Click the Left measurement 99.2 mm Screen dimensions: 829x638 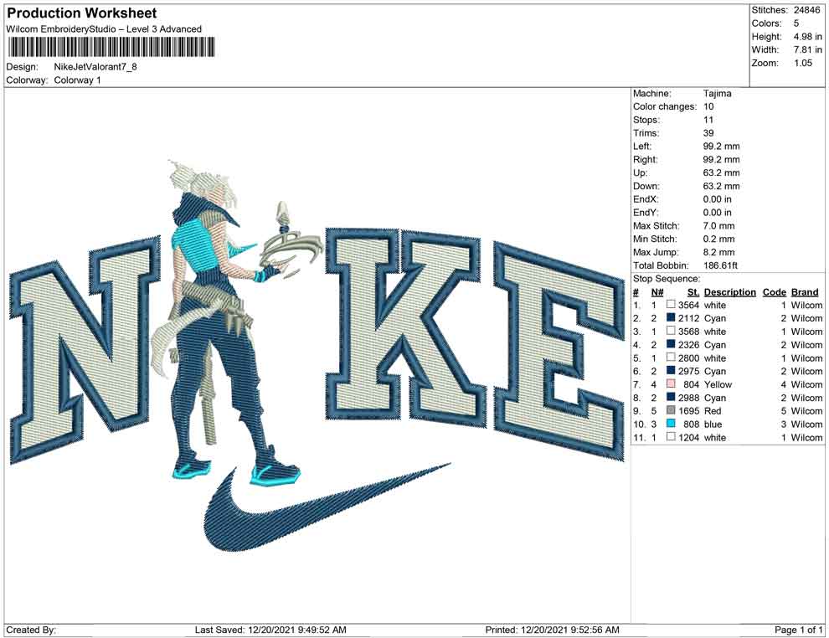(721, 147)
